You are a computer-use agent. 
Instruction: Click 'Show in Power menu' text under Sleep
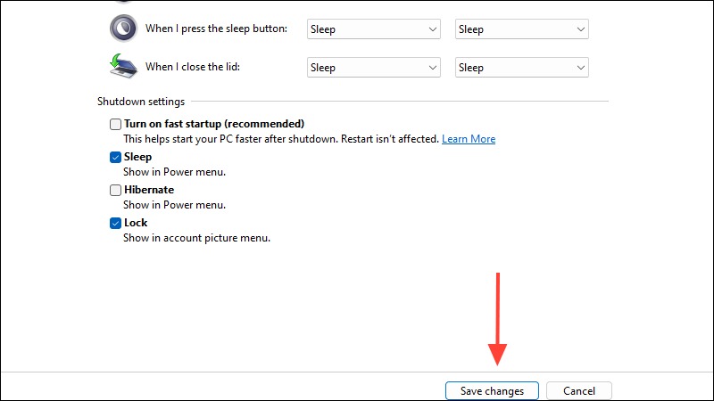174,172
